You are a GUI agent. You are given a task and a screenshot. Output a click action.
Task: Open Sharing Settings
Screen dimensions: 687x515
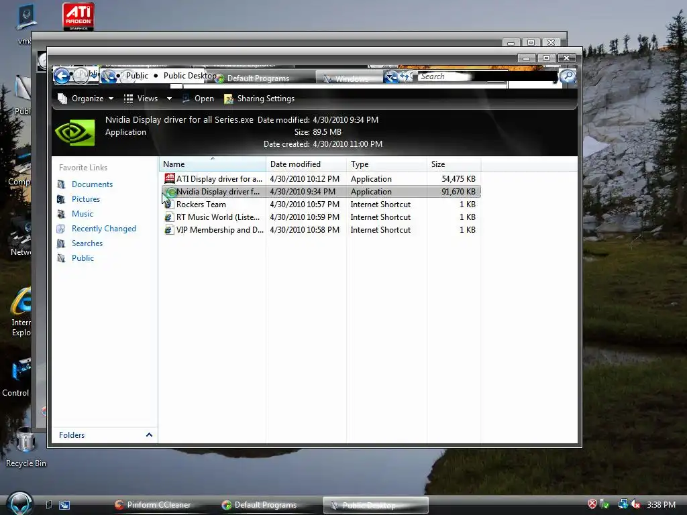259,99
